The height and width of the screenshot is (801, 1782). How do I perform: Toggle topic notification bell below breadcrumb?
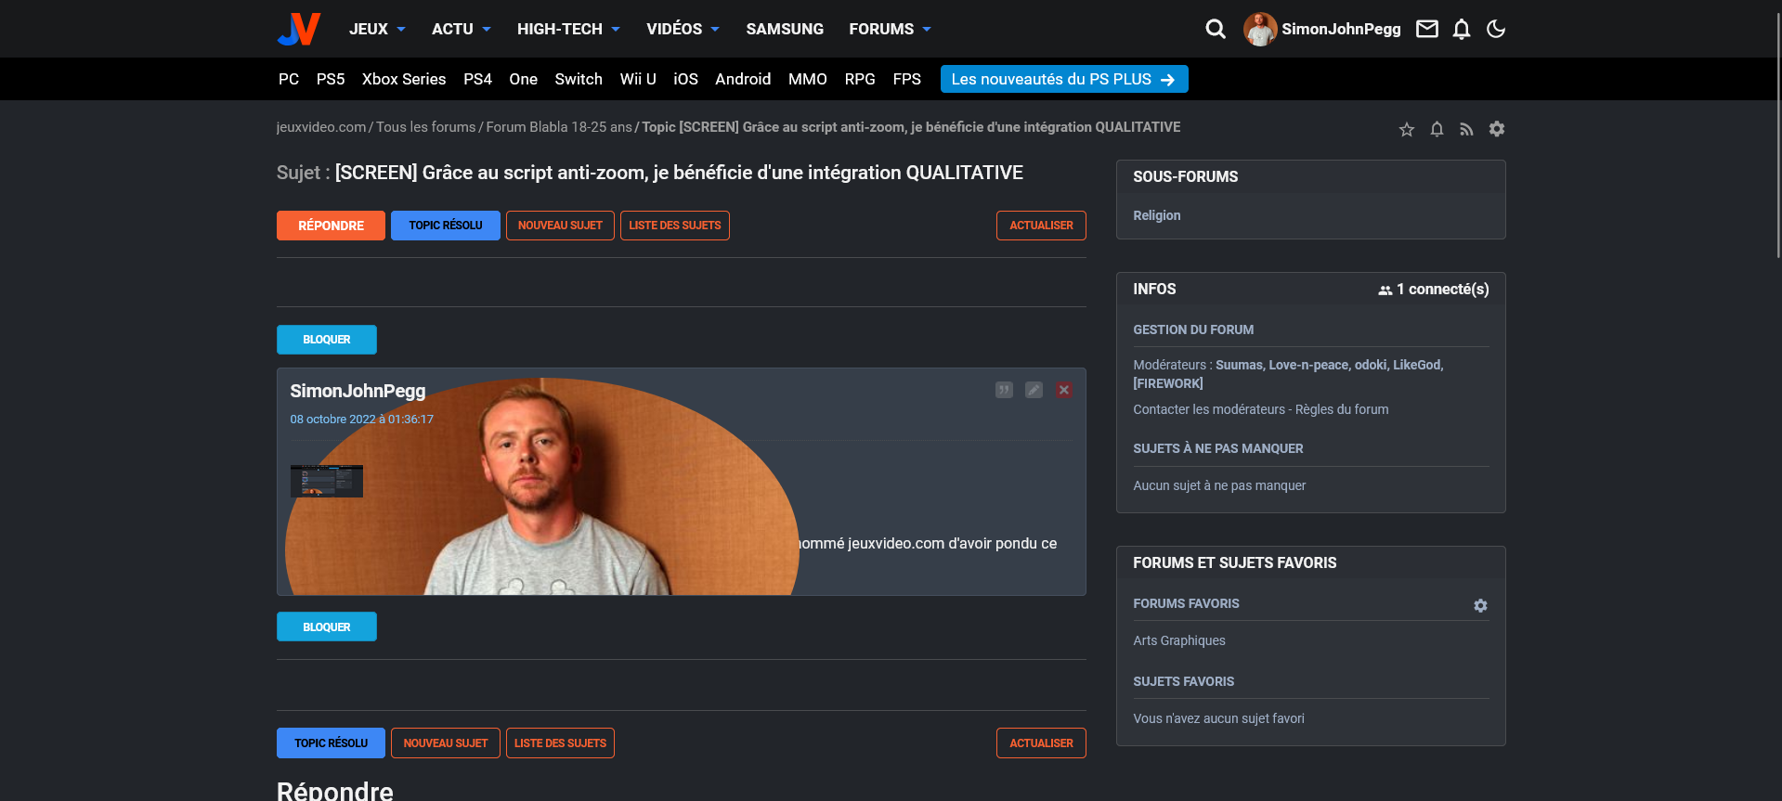click(x=1437, y=130)
